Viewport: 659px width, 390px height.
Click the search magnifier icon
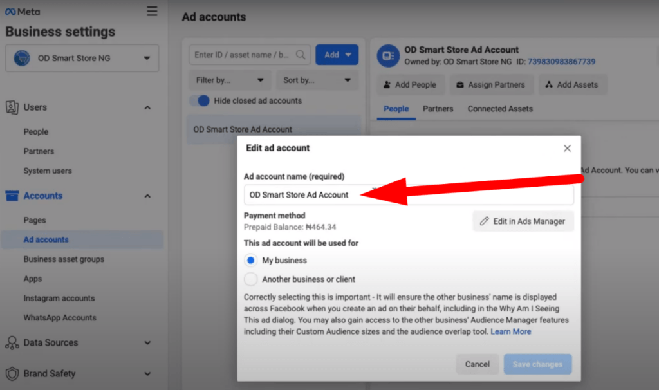[x=300, y=55]
